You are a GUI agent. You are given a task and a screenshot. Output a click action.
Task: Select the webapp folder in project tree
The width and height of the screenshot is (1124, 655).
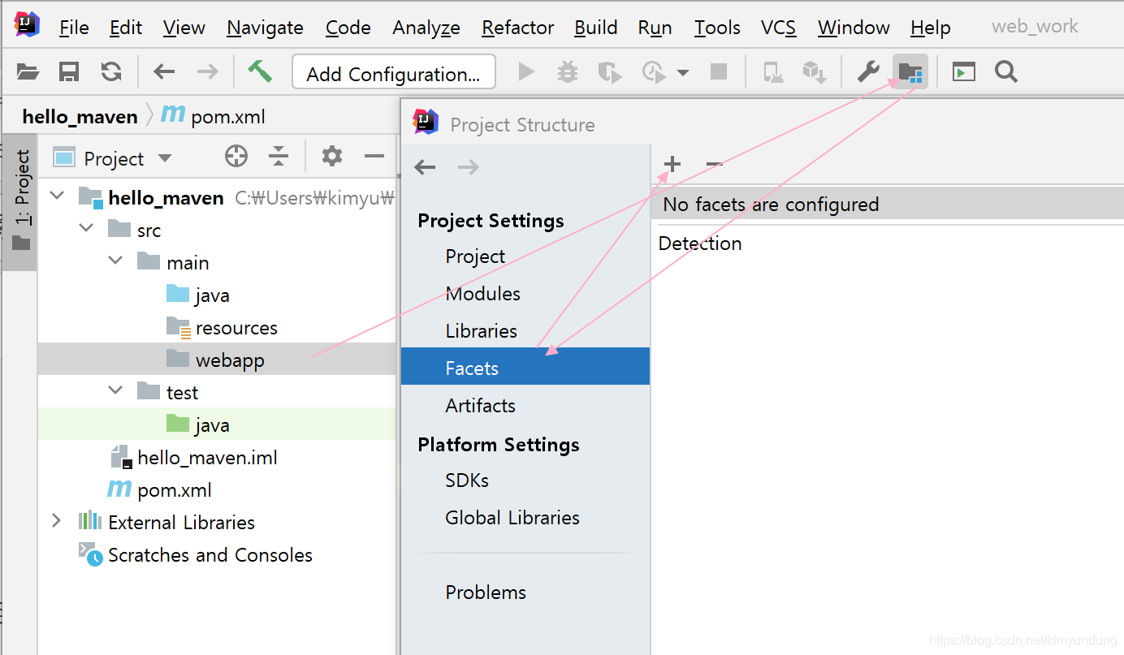tap(217, 359)
